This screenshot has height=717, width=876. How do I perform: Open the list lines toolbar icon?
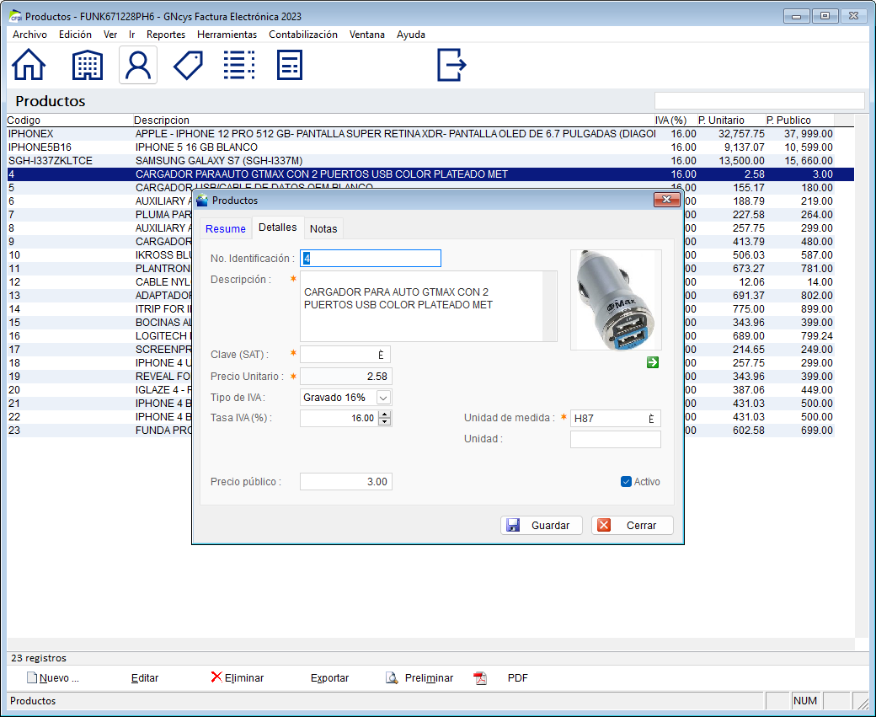pyautogui.click(x=239, y=65)
